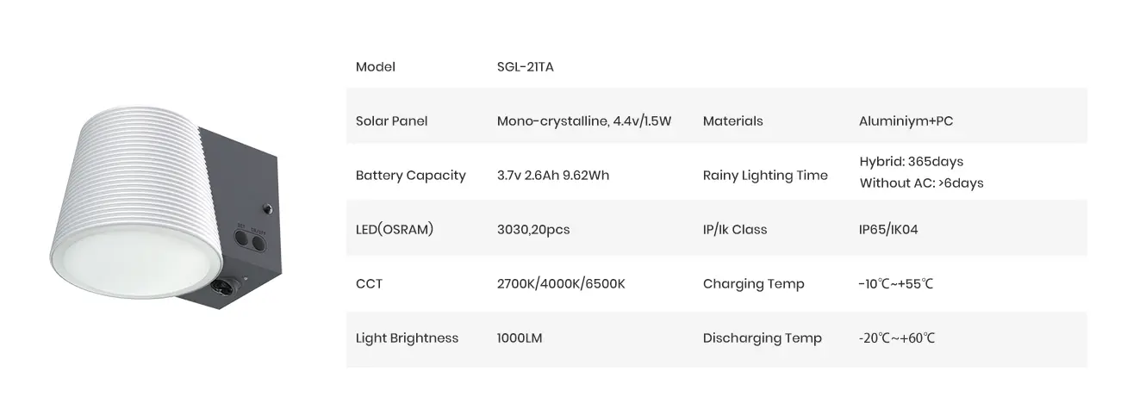The image size is (1127, 415).
Task: Click the Without AC: >6days text
Action: point(921,183)
